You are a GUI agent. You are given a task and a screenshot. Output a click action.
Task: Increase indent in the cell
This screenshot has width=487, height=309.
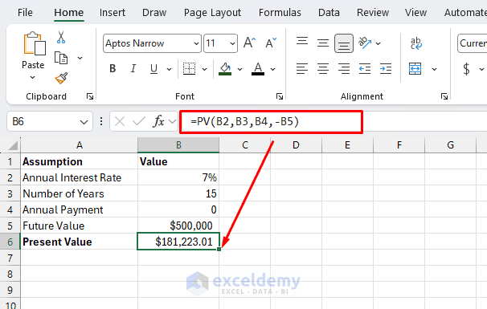coord(386,68)
